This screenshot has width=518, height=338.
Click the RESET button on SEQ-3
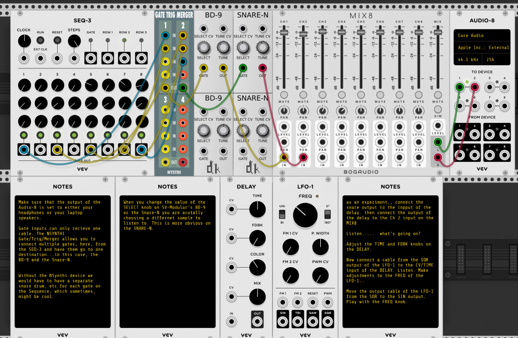click(x=57, y=40)
